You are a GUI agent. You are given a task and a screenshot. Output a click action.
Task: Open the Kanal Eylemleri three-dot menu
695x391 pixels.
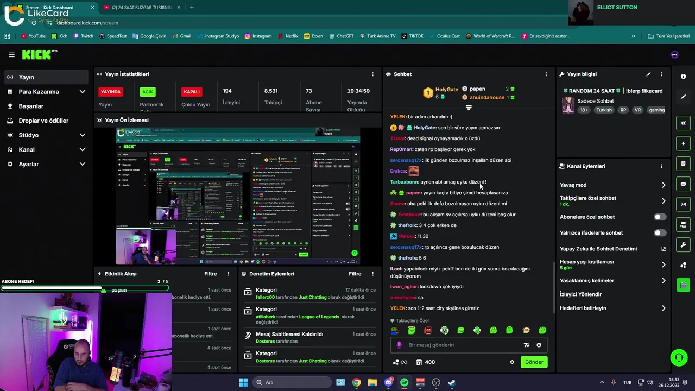click(x=661, y=166)
